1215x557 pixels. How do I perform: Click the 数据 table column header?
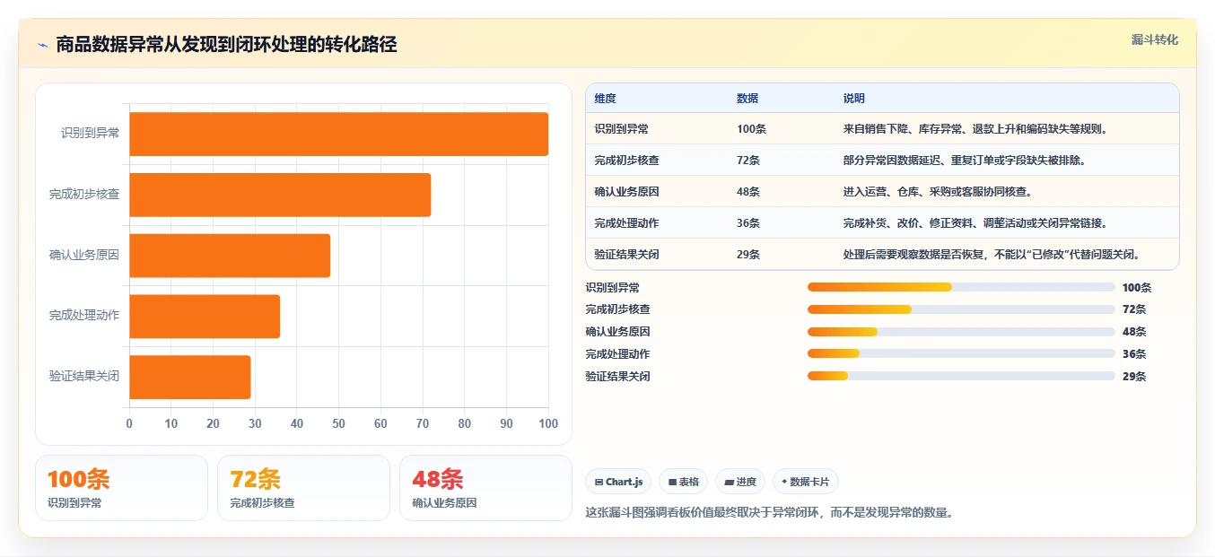[x=747, y=99]
